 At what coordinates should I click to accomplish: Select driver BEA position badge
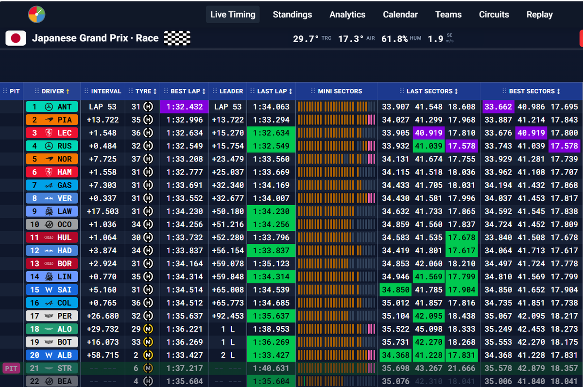coord(51,381)
